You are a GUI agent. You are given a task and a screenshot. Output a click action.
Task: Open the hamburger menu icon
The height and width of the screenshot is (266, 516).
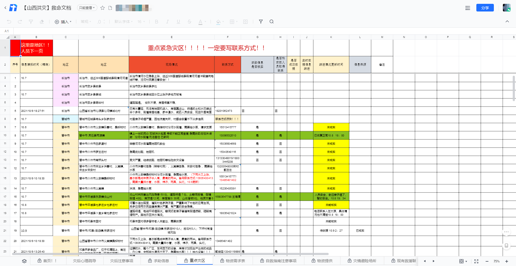[x=468, y=8]
